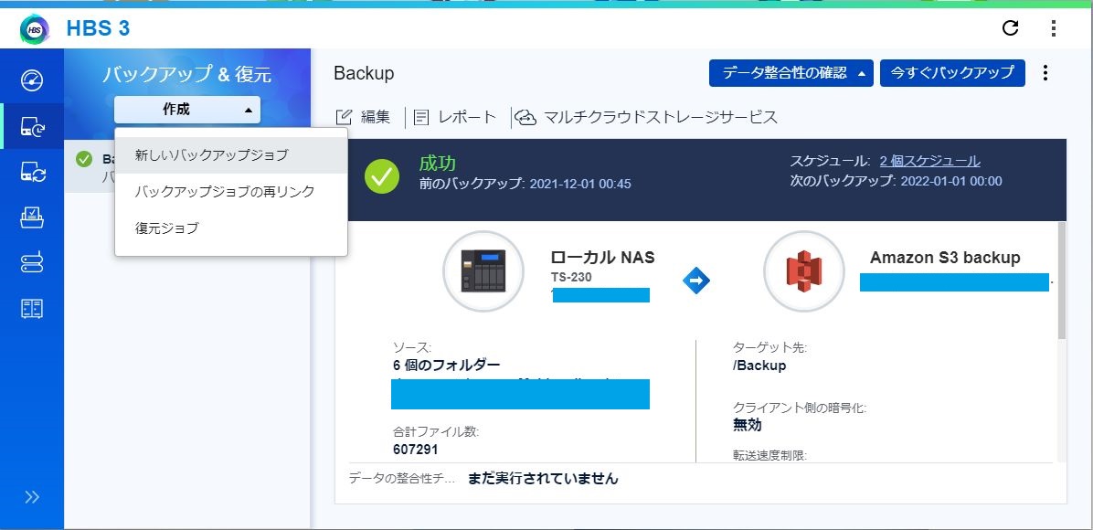Open the Job Logs sidebar icon
Image resolution: width=1093 pixels, height=530 pixels.
32,308
